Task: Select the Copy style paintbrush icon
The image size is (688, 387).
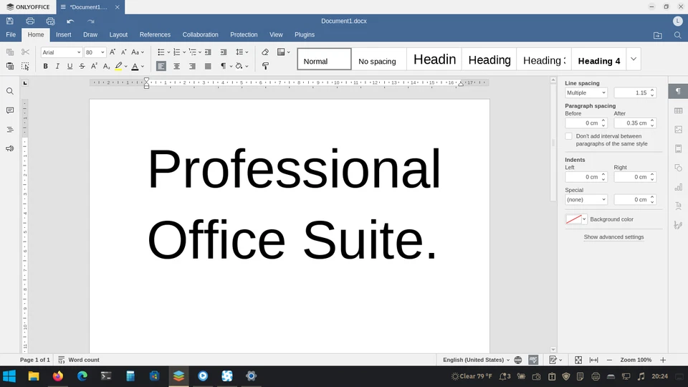Action: [x=265, y=66]
